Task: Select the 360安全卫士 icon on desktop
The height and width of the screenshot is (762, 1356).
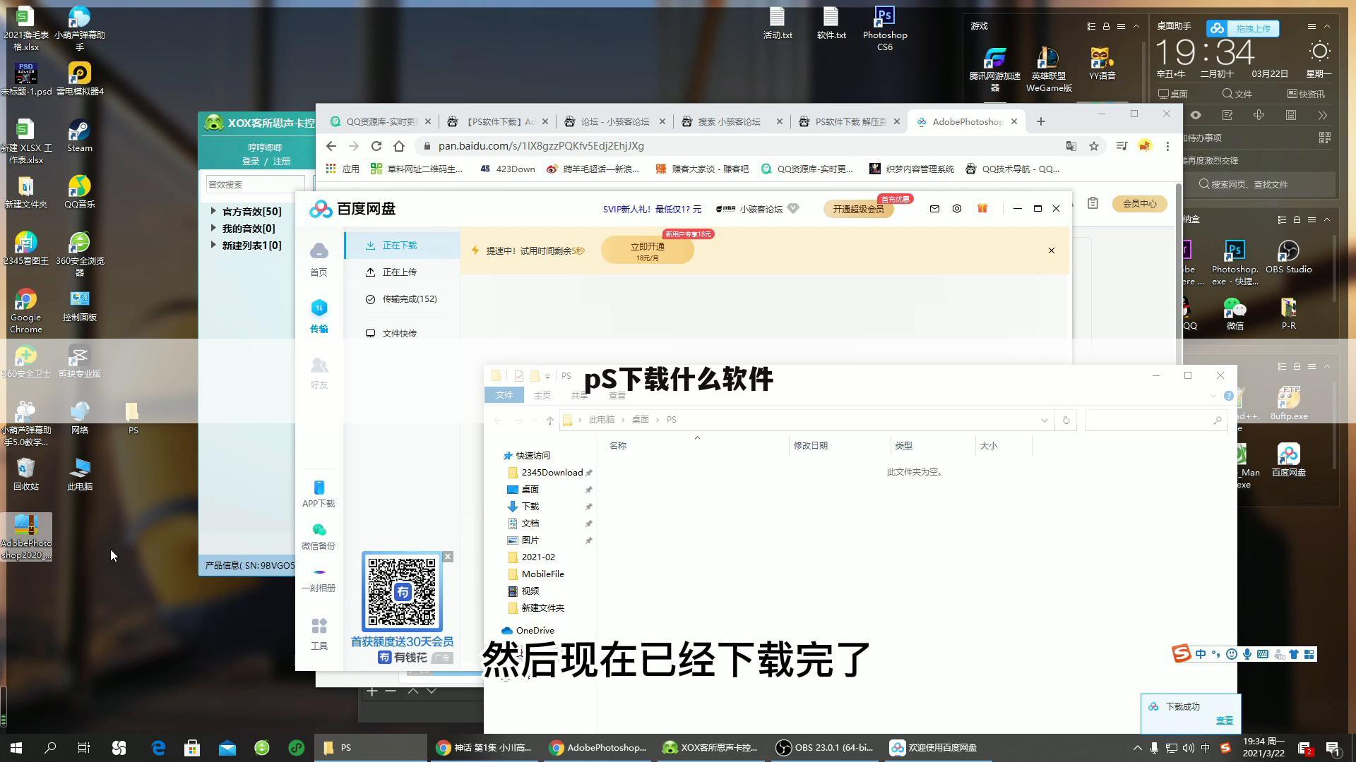Action: tap(25, 360)
